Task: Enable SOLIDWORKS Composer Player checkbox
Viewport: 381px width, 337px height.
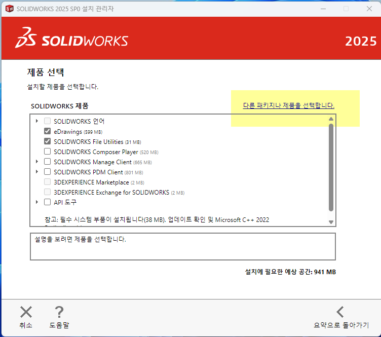Action: click(x=48, y=152)
